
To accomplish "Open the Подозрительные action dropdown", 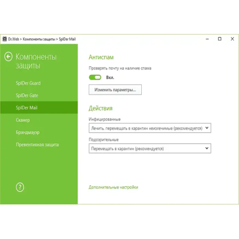I will click(x=150, y=148).
